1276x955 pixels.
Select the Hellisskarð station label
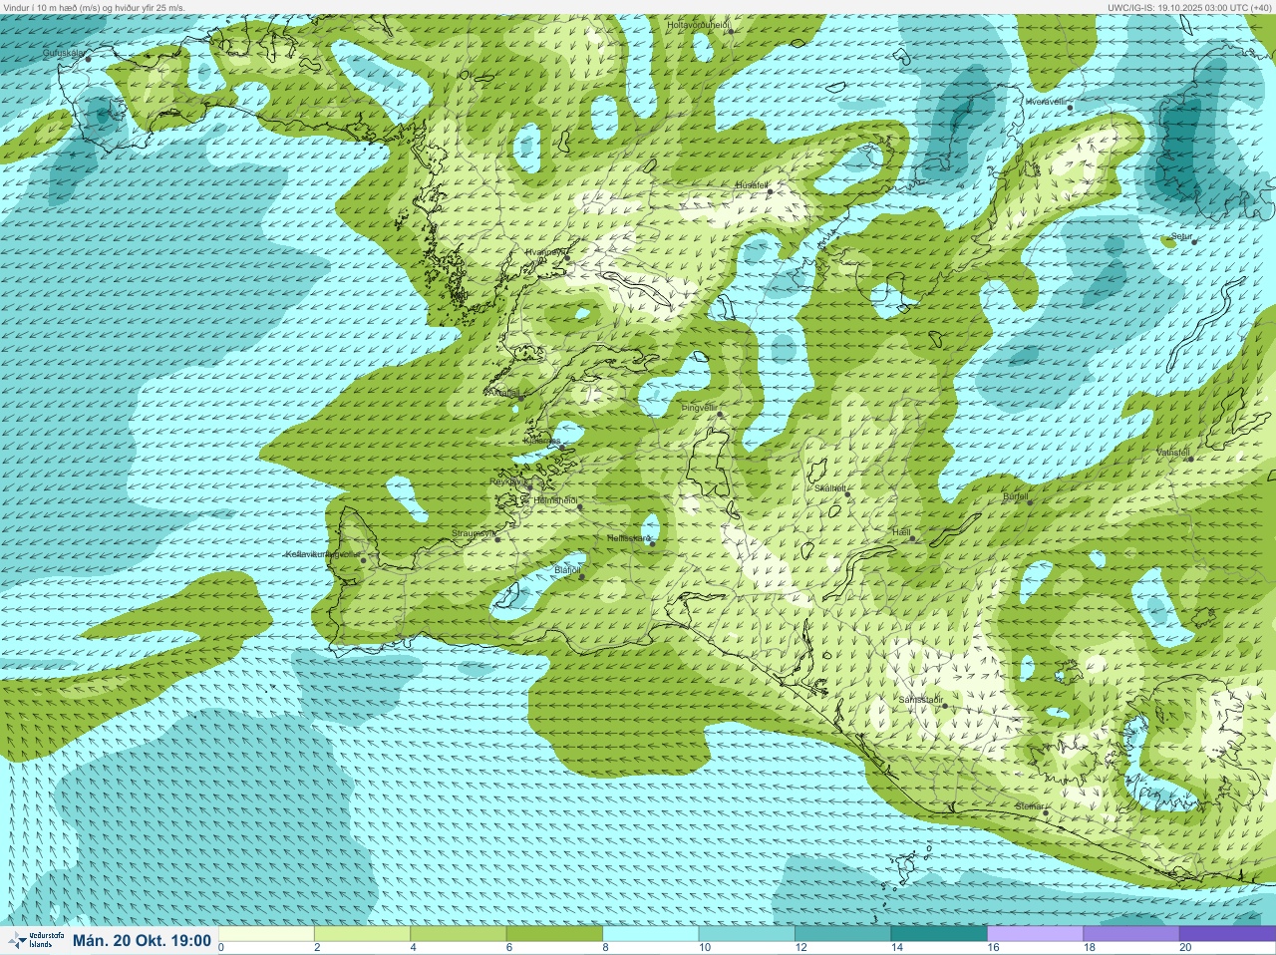(x=628, y=538)
